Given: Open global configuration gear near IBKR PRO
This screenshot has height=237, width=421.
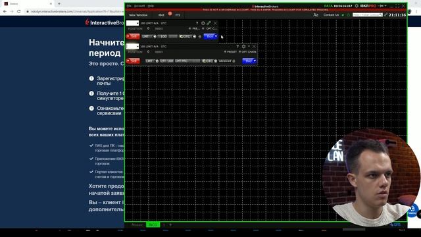Looking at the screenshot, I should (357, 6).
